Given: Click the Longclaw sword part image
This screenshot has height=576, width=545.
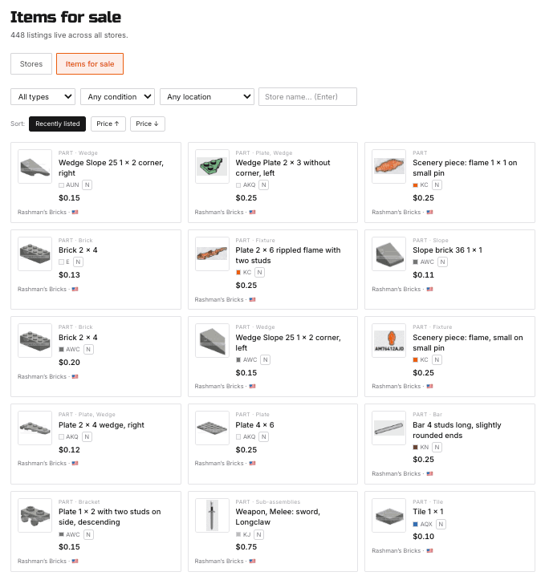Looking at the screenshot, I should 212,515.
